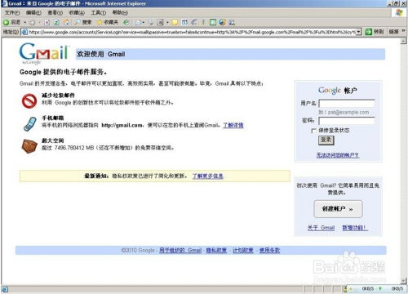The height and width of the screenshot is (294, 408).
Task: Open the can't access your account link
Action: pyautogui.click(x=338, y=155)
